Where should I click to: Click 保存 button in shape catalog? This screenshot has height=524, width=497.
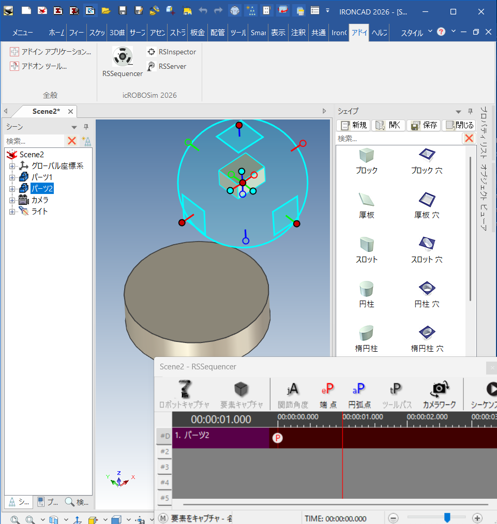click(424, 125)
